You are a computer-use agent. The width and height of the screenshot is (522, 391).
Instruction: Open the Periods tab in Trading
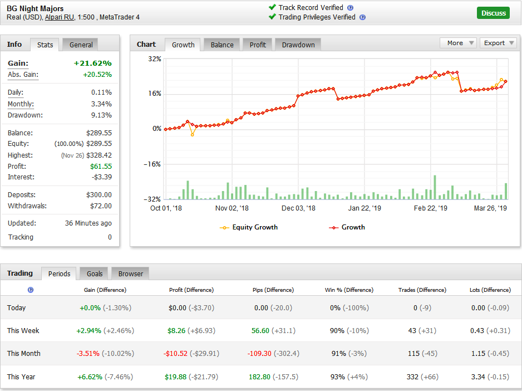[x=59, y=273]
